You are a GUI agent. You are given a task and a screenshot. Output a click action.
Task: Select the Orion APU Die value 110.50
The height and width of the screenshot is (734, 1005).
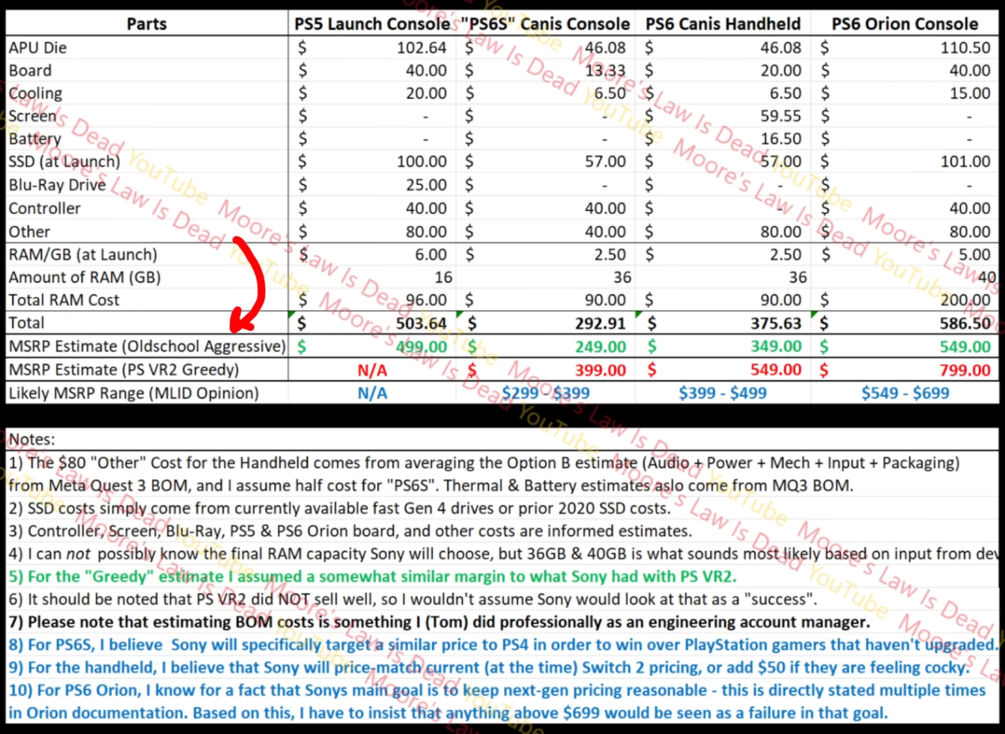tap(965, 47)
